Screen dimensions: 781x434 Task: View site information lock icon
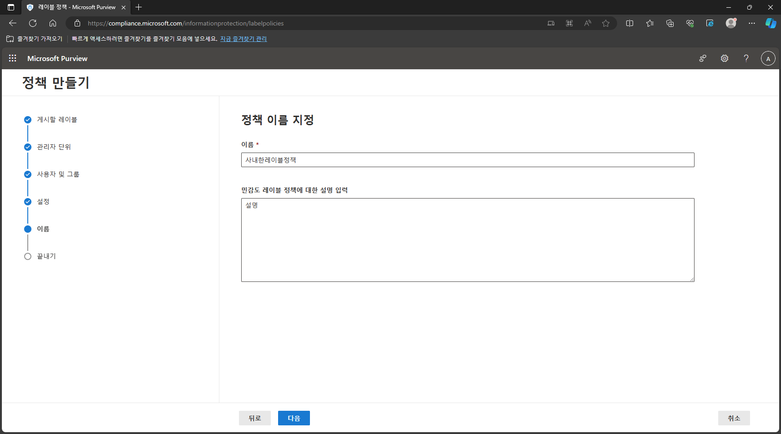(x=77, y=23)
